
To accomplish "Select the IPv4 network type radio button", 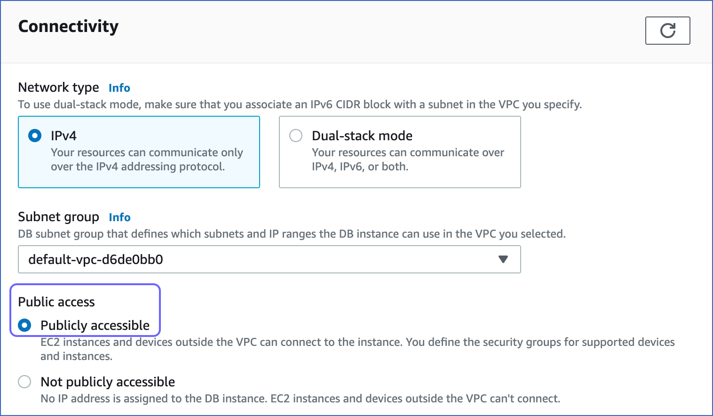I will [x=35, y=136].
